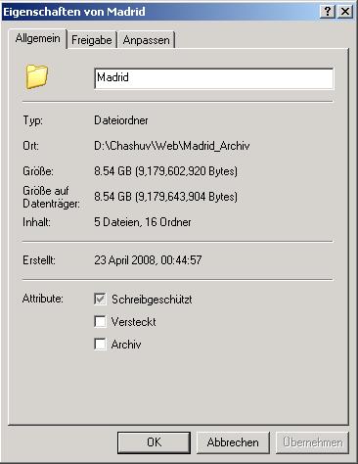Toggle the Schreibgeschützt checkbox
Image resolution: width=358 pixels, height=464 pixels.
pyautogui.click(x=100, y=299)
